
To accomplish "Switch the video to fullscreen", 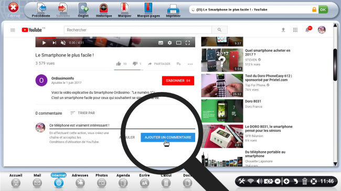I will [x=188, y=43].
